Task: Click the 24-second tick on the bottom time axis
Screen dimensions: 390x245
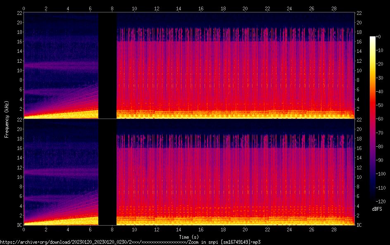Action: pos(289,230)
